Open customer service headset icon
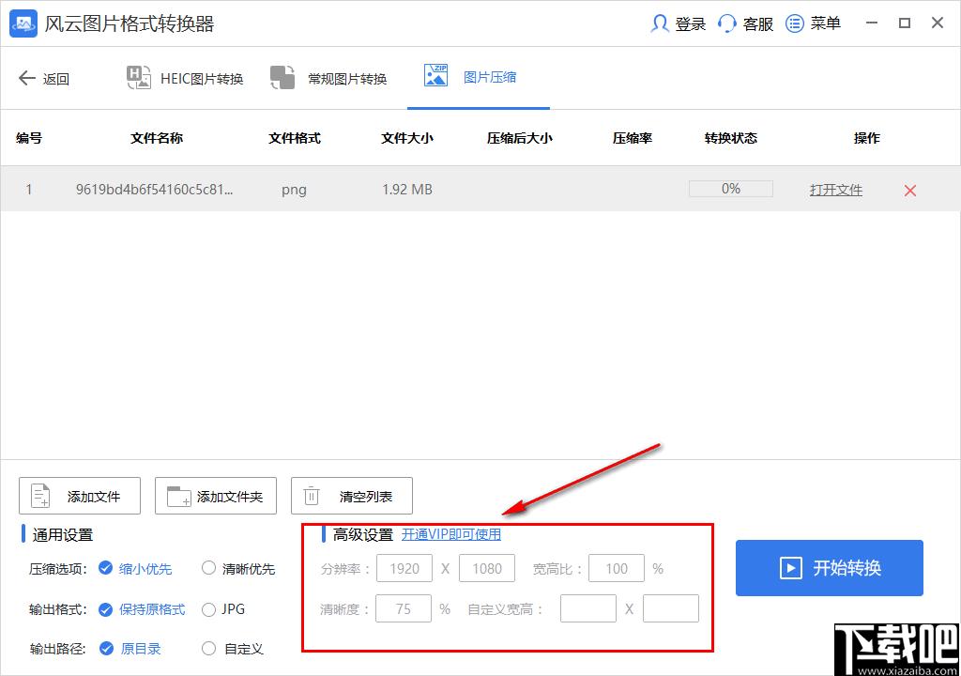Screen dimensions: 961x676 [x=726, y=23]
